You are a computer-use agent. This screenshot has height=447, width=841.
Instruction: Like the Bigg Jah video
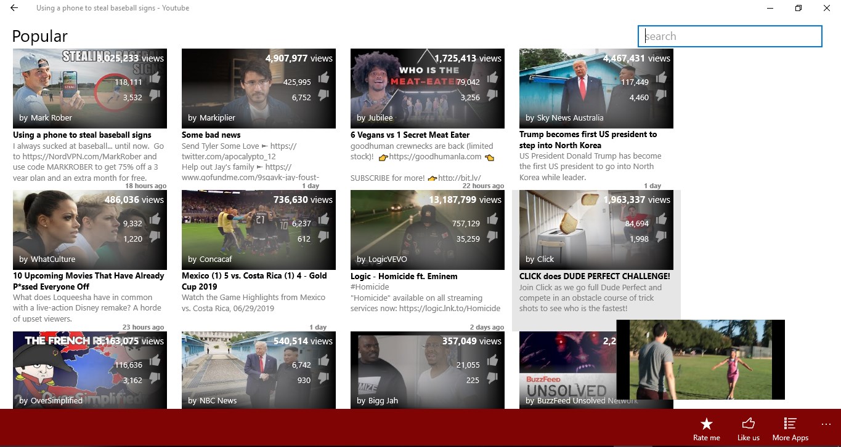(492, 361)
